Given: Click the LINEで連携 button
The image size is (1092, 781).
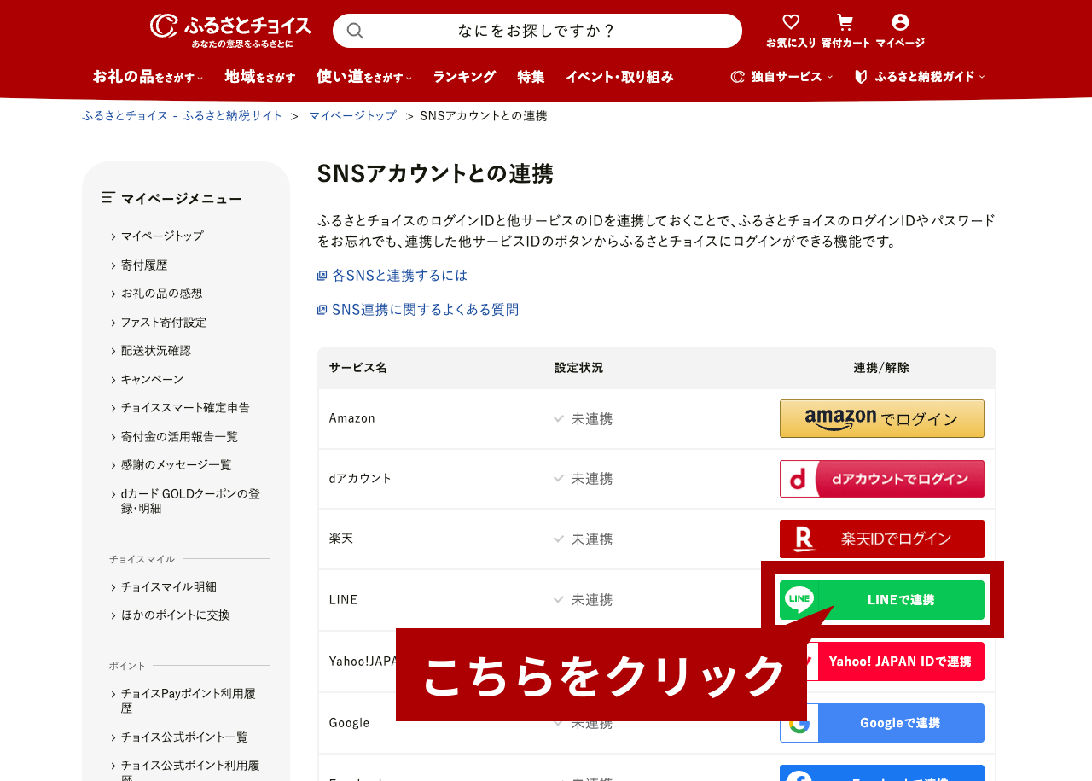Looking at the screenshot, I should [882, 600].
